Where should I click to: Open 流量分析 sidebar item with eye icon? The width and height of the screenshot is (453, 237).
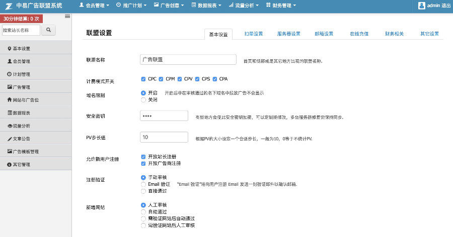[x=36, y=126]
